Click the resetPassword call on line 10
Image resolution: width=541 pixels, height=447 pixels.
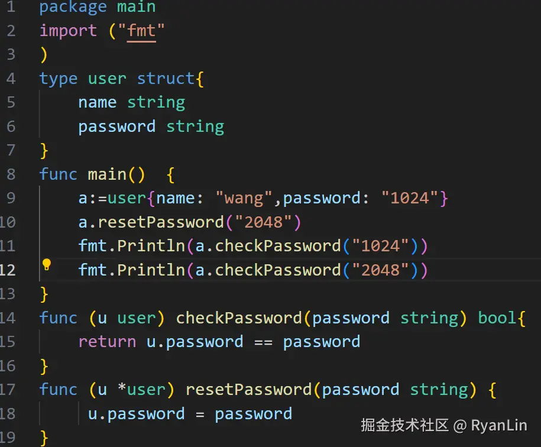point(161,222)
